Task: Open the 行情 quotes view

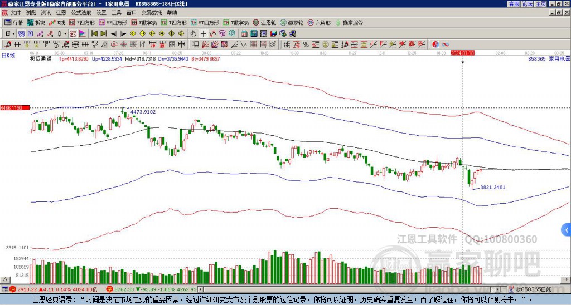Action: [13, 22]
